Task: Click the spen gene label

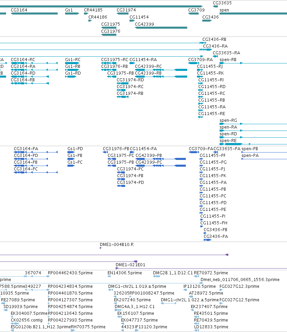Action: pyautogui.click(x=224, y=10)
